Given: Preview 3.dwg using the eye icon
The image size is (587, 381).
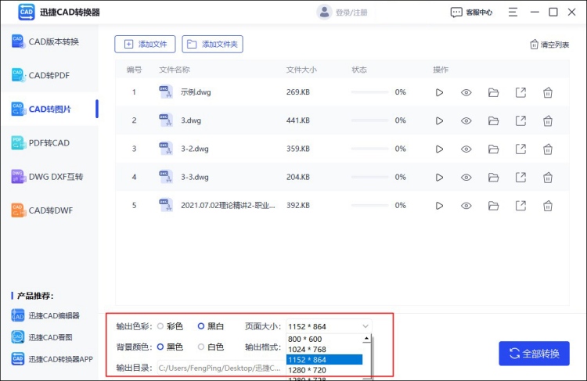Looking at the screenshot, I should tap(466, 121).
